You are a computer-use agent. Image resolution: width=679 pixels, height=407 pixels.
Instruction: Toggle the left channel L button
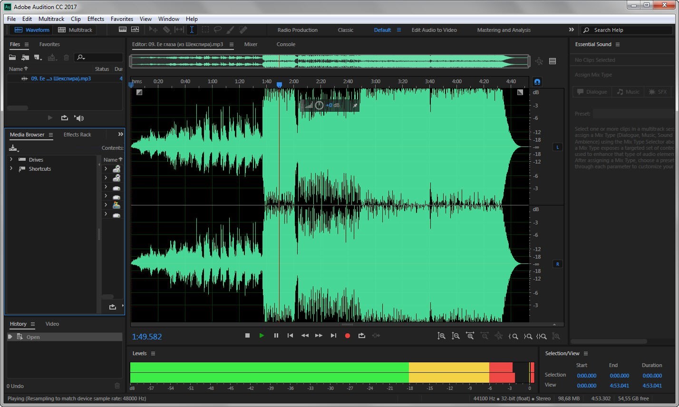pyautogui.click(x=557, y=147)
